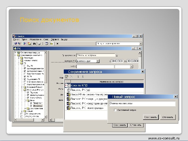The image size is (188, 141).
Task: Uncheck the Содержание РК checkbox
Action: click(25, 79)
